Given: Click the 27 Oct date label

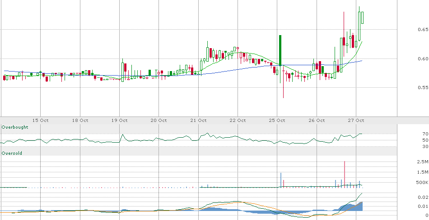Looking at the screenshot, I should coord(356,121).
